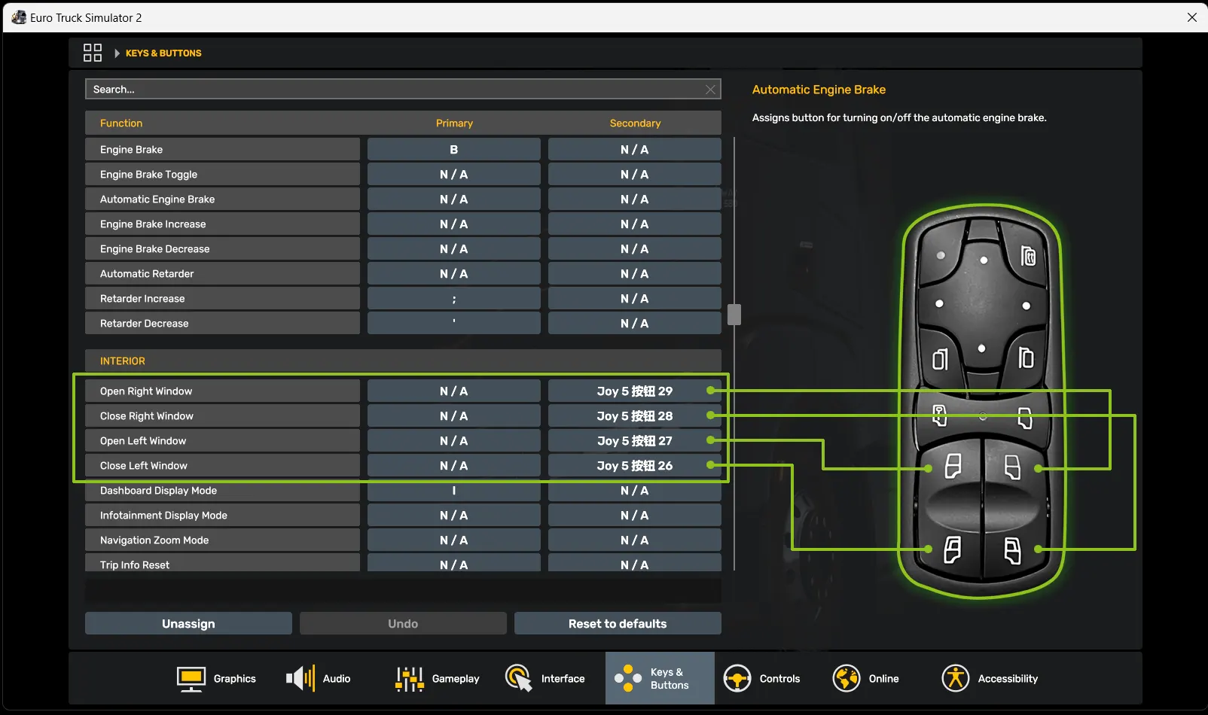Click the Online globe icon
Viewport: 1208px width, 715px height.
click(x=847, y=679)
